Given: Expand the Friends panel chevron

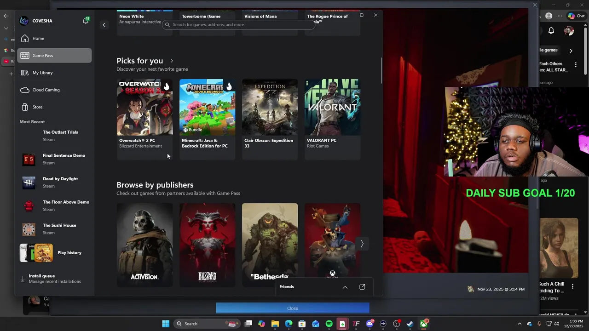Looking at the screenshot, I should coord(345,287).
